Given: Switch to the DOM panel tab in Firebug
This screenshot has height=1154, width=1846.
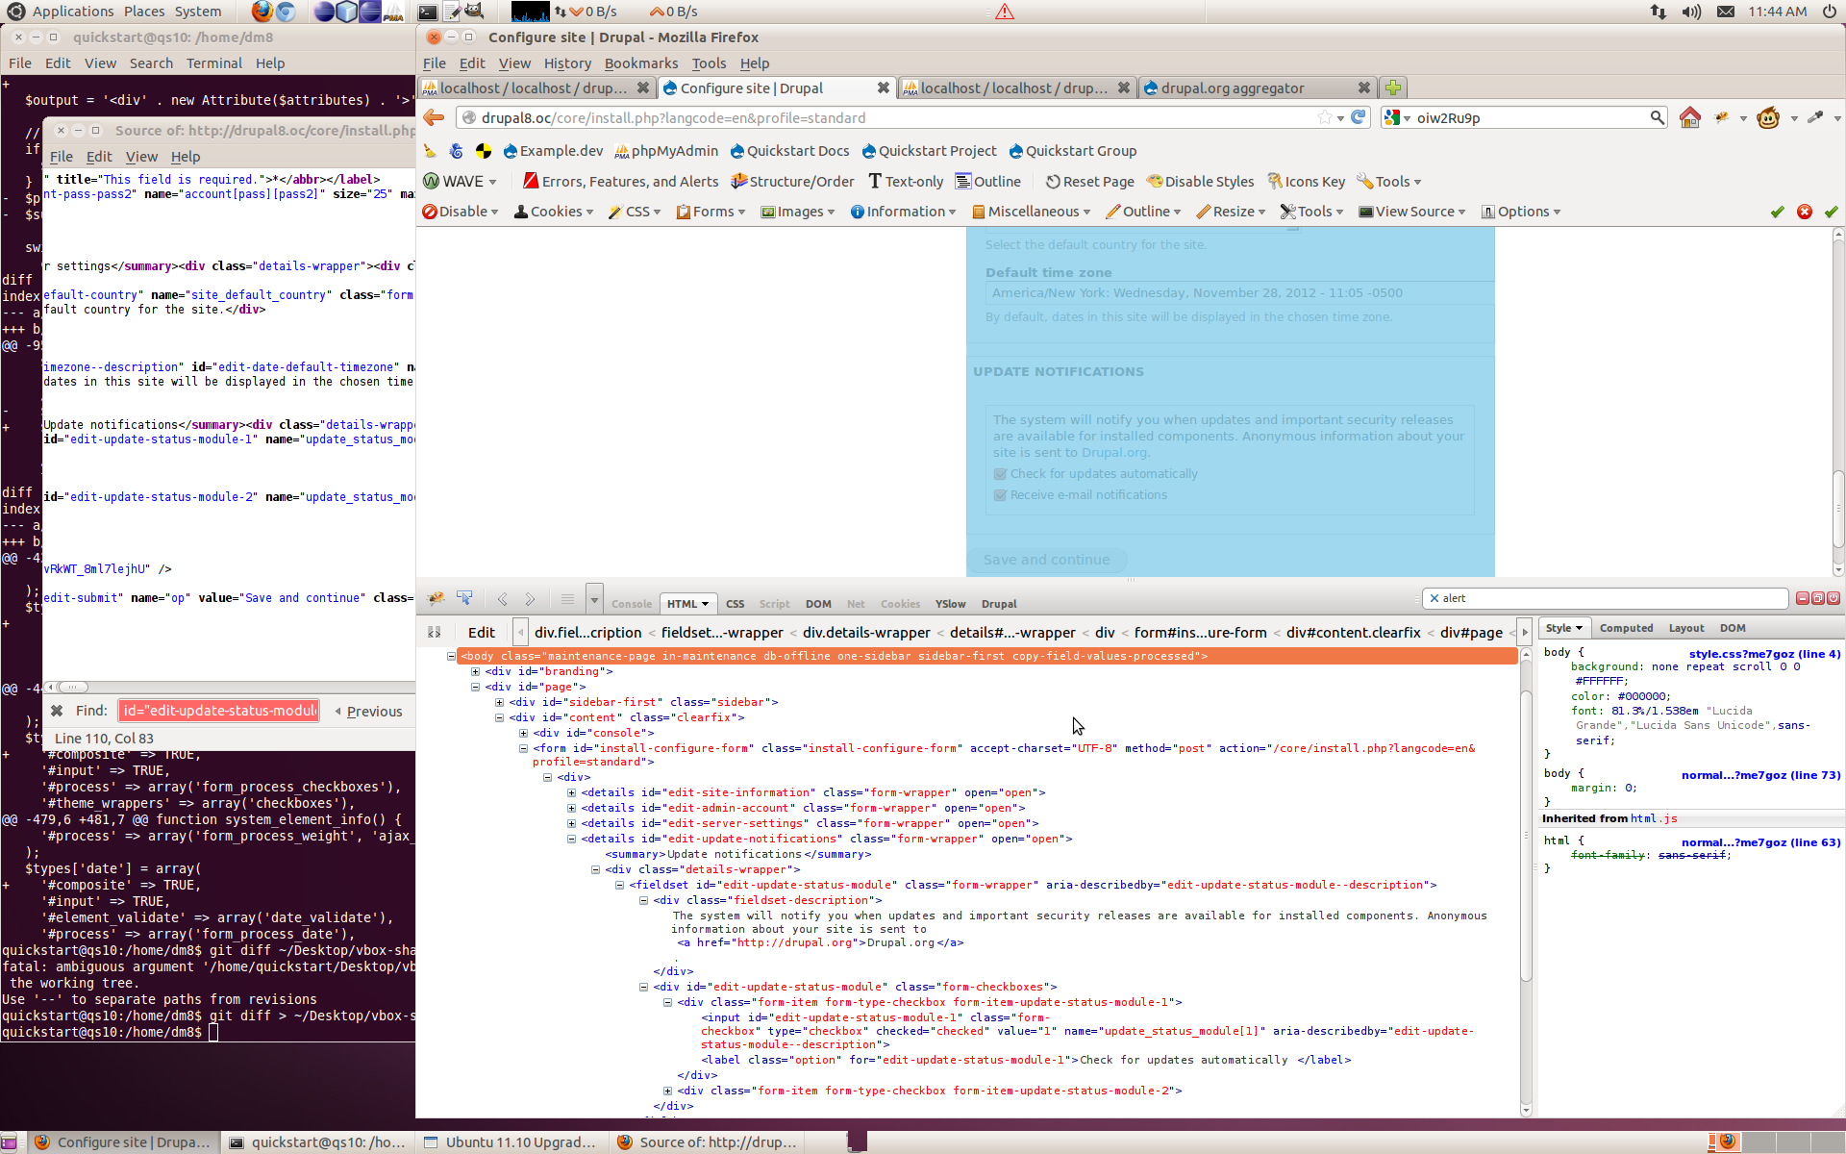Looking at the screenshot, I should (818, 604).
